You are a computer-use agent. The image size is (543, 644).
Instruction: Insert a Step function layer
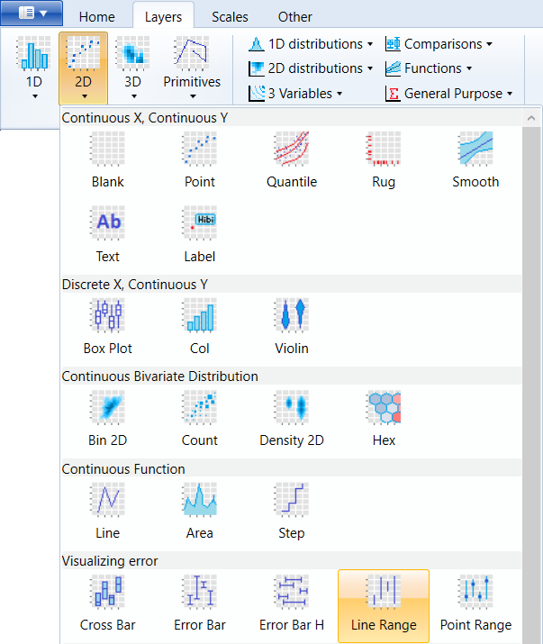point(292,512)
